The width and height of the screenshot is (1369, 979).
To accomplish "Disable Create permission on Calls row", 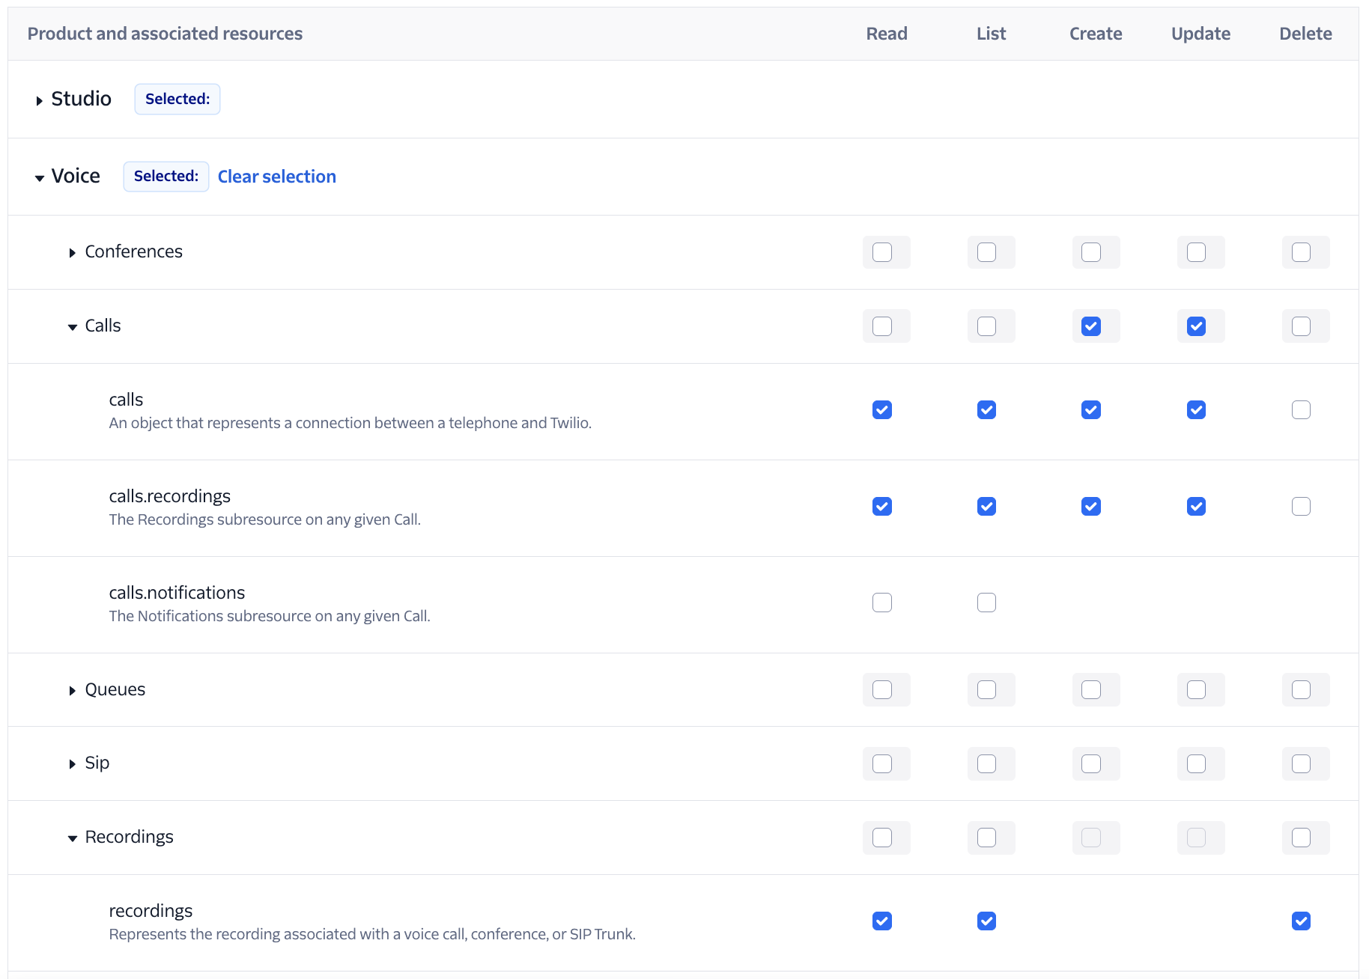I will point(1095,326).
